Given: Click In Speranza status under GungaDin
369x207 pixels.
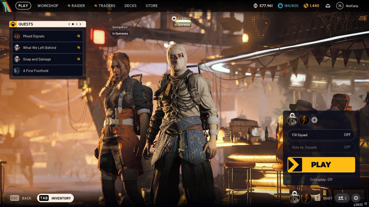Looking at the screenshot, I should point(120,33).
